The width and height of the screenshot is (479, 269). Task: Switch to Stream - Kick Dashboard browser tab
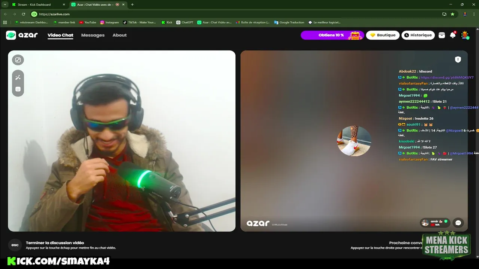pos(34,4)
